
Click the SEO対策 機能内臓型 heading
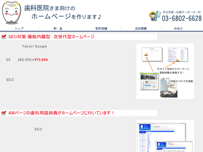coord(51,37)
